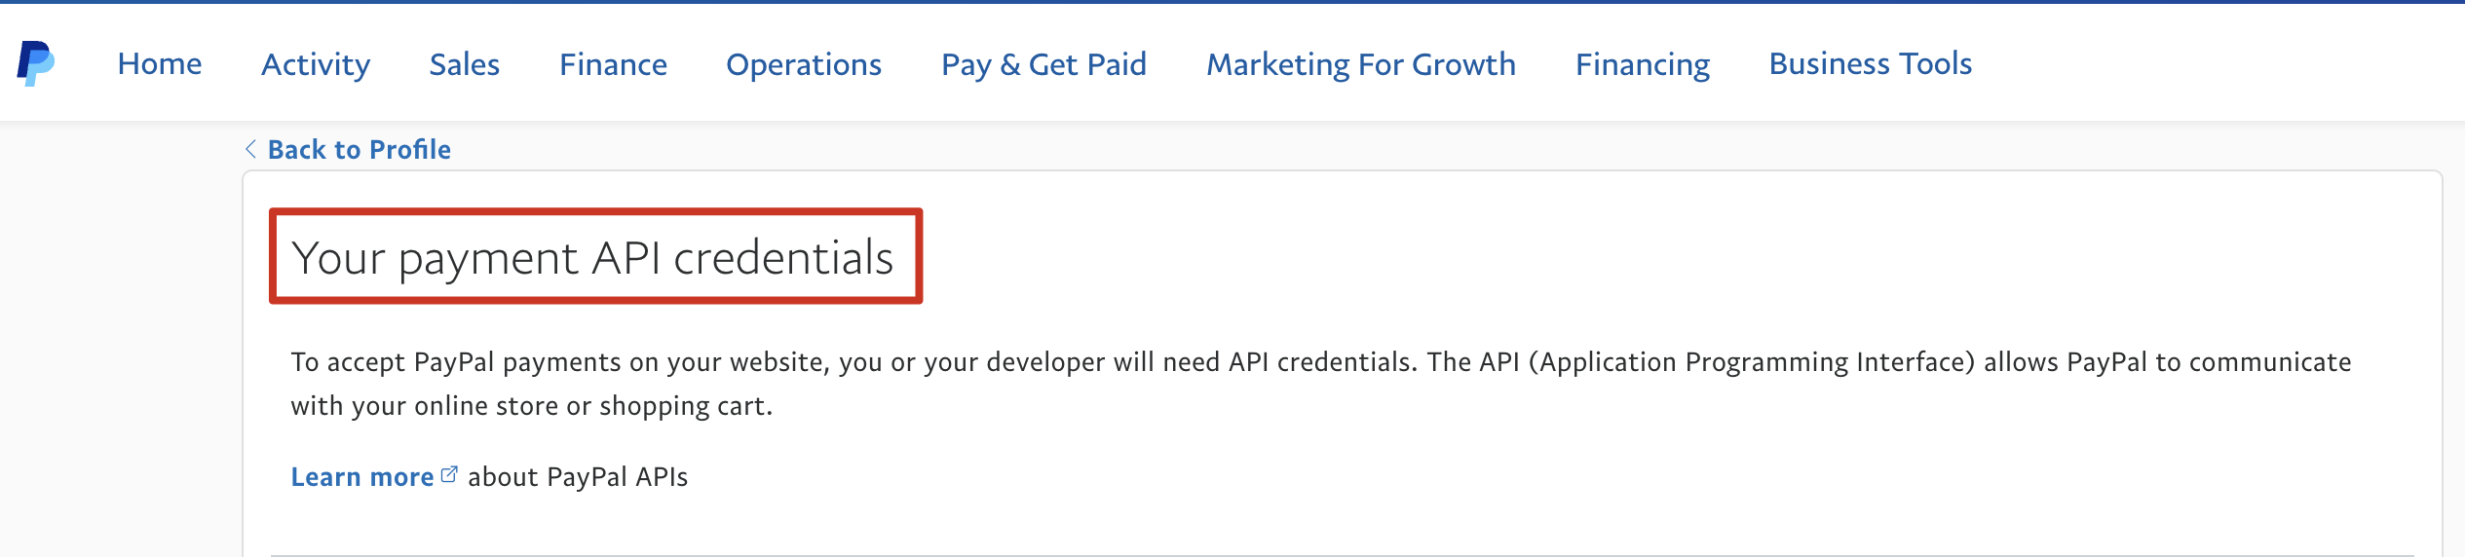Image resolution: width=2465 pixels, height=557 pixels.
Task: Click the external link icon after Learn more
Action: 449,474
